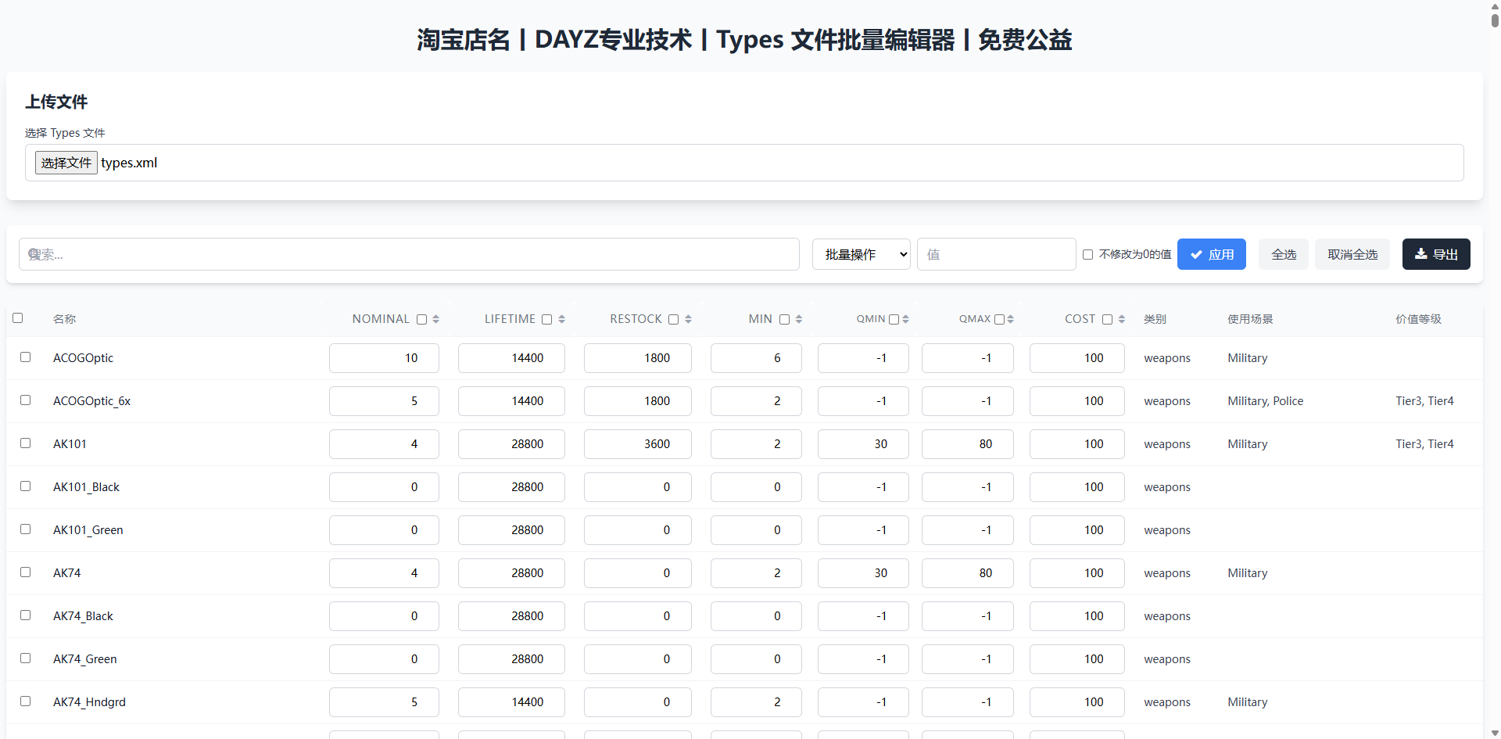Open the 批量操作 dropdown
This screenshot has height=739, width=1501.
coord(862,254)
